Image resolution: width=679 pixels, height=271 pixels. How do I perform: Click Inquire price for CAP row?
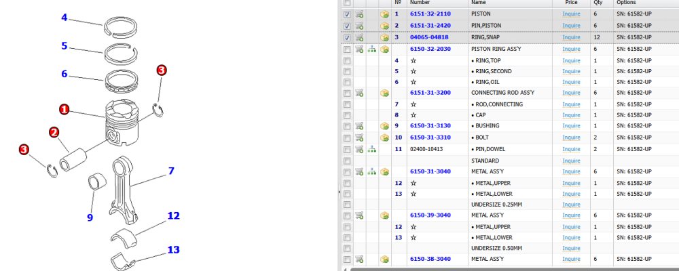pos(571,115)
